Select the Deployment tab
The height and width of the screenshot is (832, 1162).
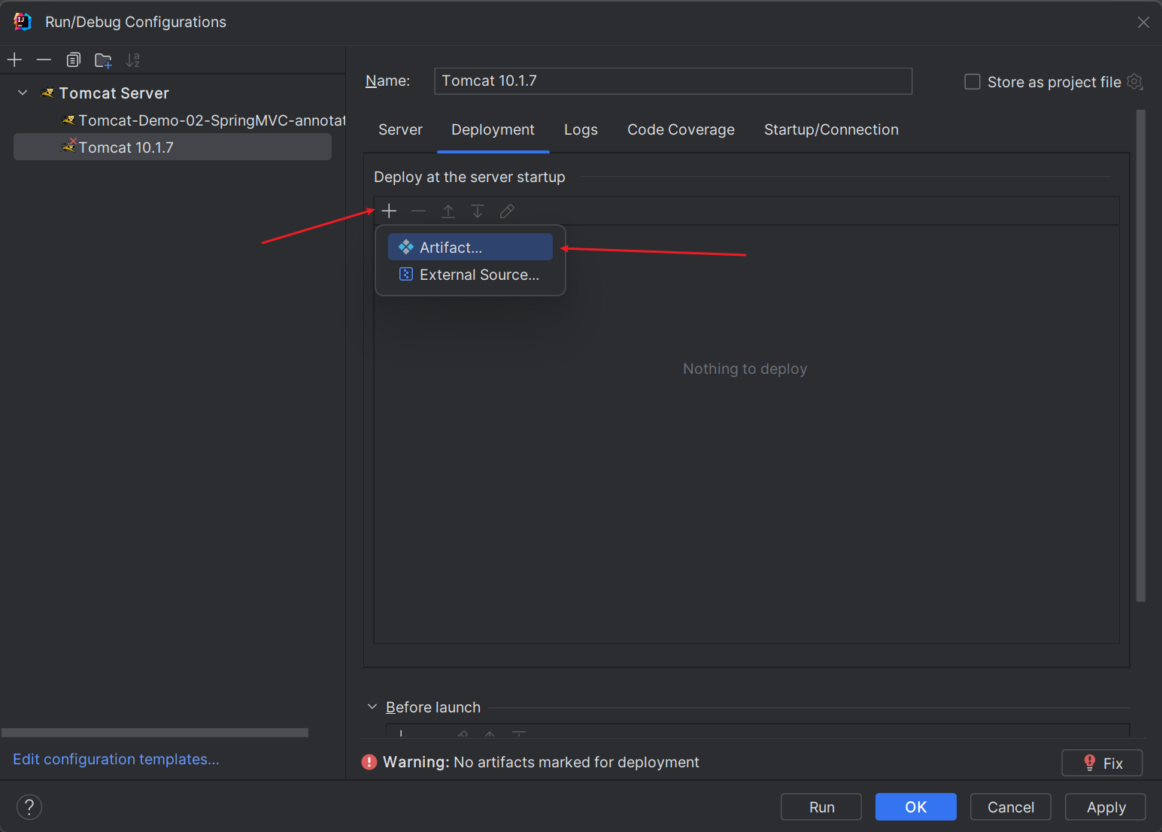point(493,129)
